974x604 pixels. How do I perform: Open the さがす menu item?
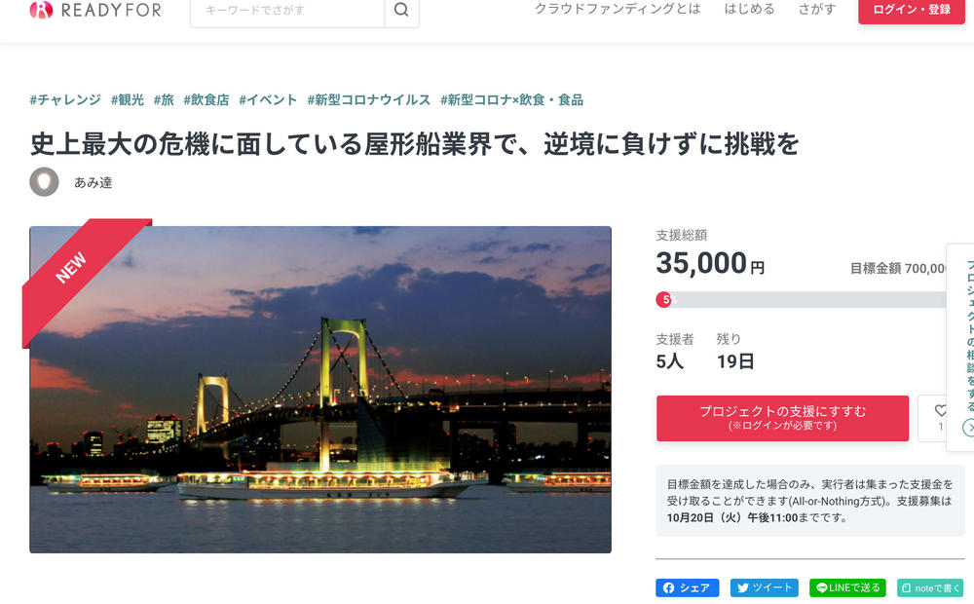coord(817,10)
